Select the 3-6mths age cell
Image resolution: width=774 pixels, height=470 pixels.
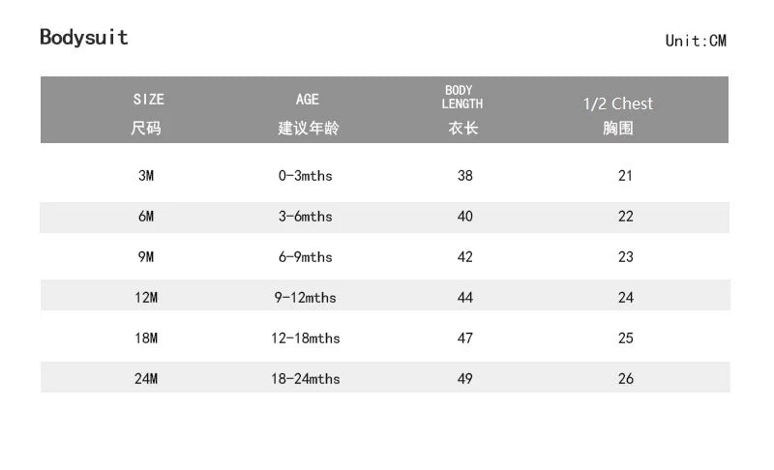(306, 217)
